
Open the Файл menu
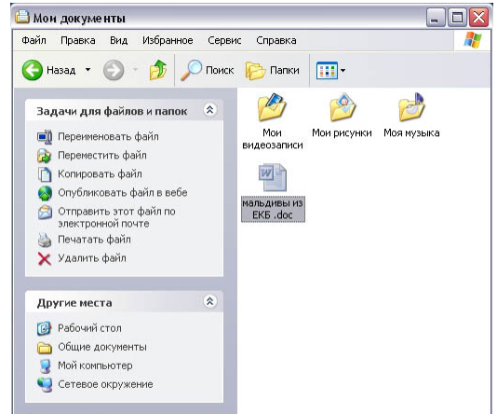click(34, 40)
